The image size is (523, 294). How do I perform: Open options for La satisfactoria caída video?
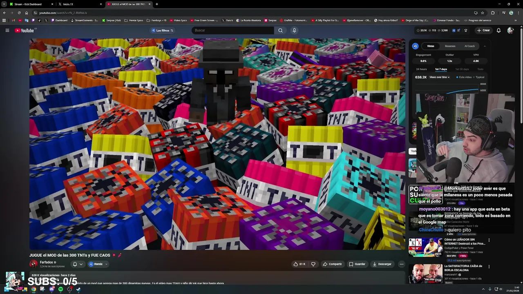click(489, 267)
